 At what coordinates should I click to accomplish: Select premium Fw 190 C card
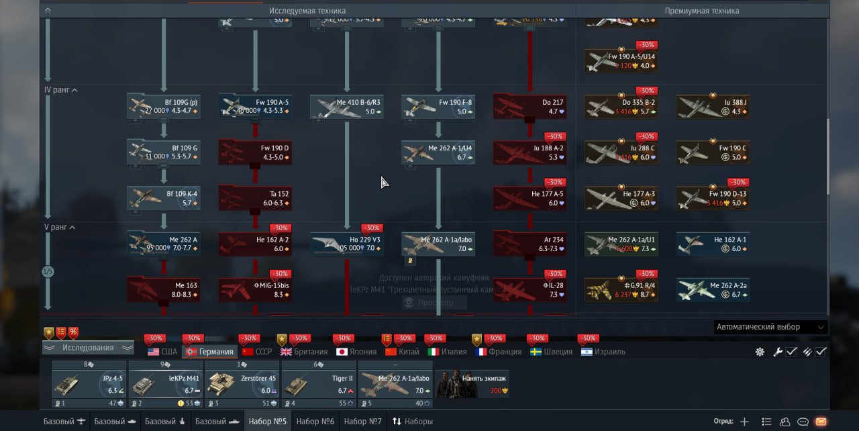pyautogui.click(x=713, y=152)
